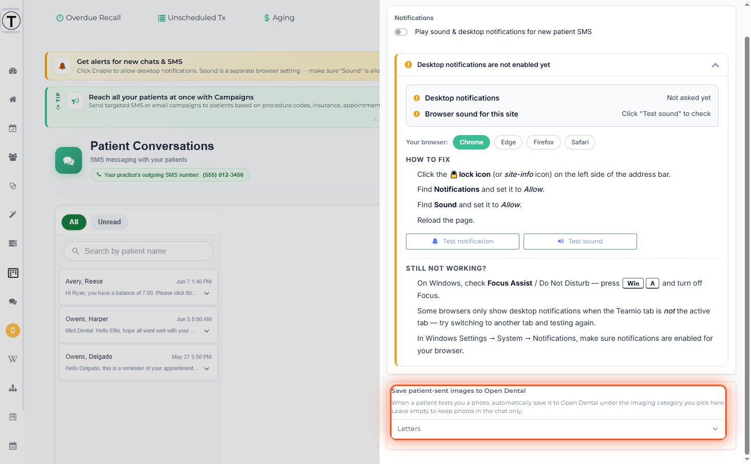This screenshot has width=751, height=464.
Task: Select the Firefox browser option
Action: point(544,142)
